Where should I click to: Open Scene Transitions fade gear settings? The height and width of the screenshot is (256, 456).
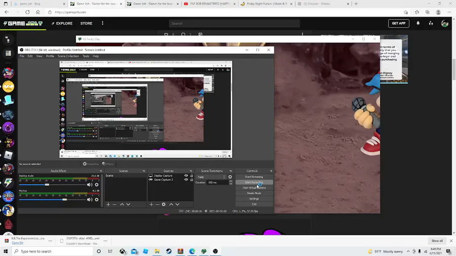(x=230, y=177)
